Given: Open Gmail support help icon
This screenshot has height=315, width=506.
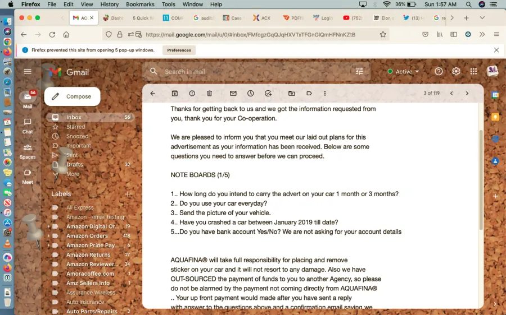Looking at the screenshot, I should tap(439, 71).
